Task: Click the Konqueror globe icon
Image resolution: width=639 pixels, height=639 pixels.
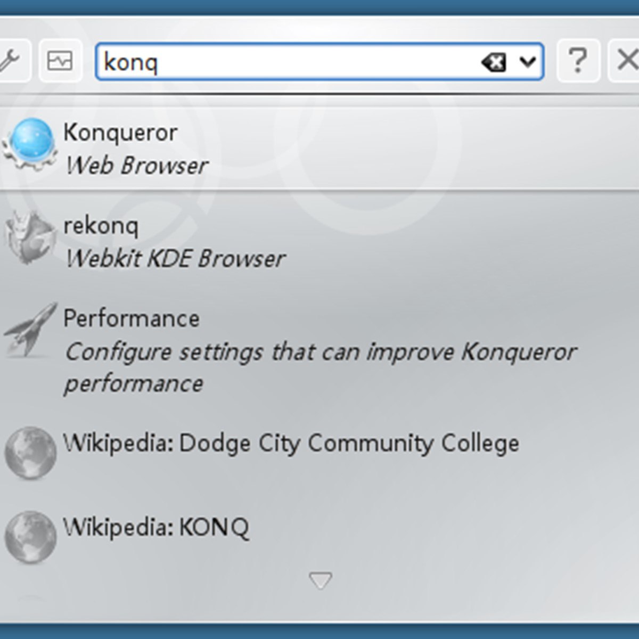Action: (x=30, y=143)
